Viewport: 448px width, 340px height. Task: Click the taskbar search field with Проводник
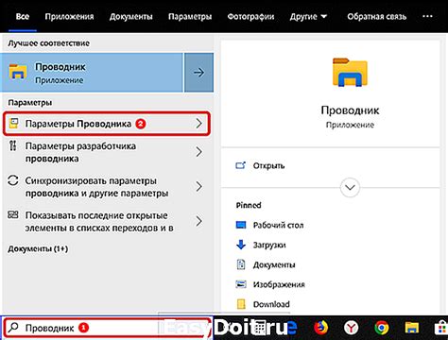(107, 328)
